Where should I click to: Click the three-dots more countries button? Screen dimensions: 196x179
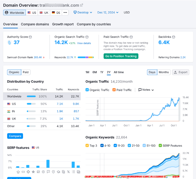[x=65, y=13]
